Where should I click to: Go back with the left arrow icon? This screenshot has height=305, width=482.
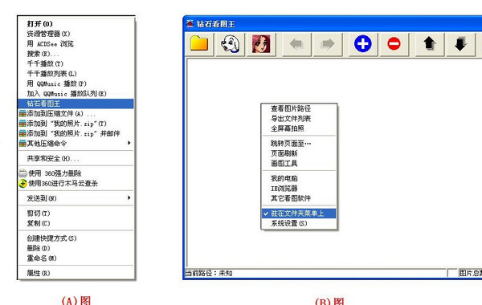coord(296,44)
